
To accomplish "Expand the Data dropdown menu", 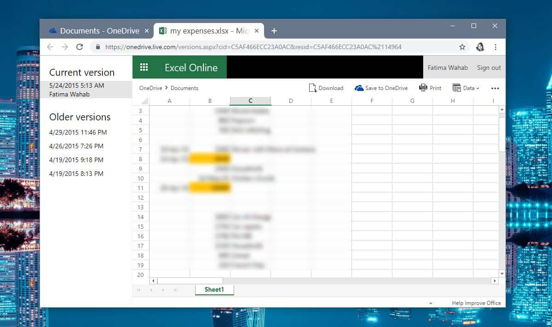I will click(x=466, y=88).
